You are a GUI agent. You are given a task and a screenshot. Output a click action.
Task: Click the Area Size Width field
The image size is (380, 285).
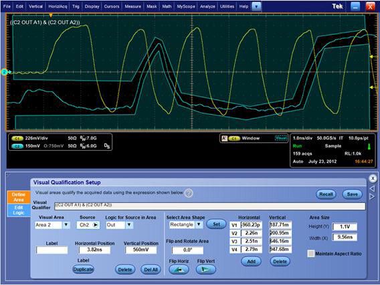pyautogui.click(x=345, y=237)
